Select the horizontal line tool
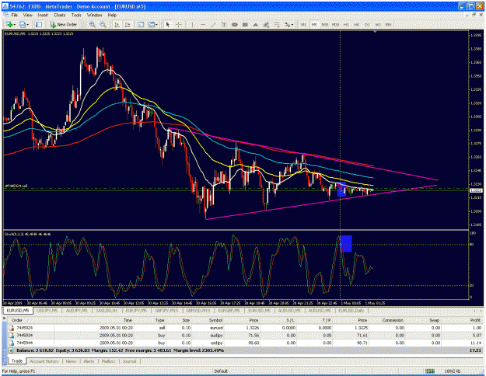Image resolution: width=486 pixels, height=376 pixels. pyautogui.click(x=203, y=24)
